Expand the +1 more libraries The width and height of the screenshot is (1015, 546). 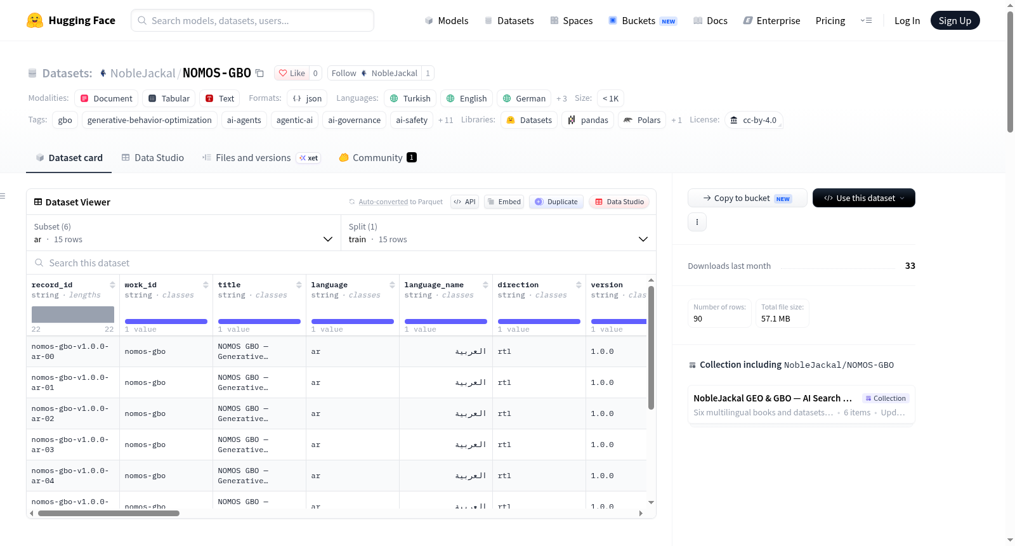(x=676, y=120)
